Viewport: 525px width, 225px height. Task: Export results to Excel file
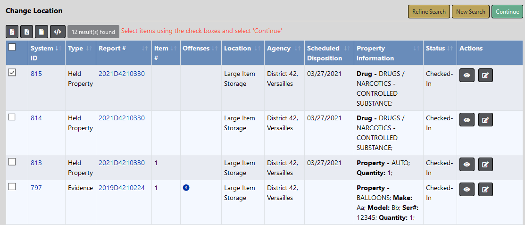tap(27, 32)
